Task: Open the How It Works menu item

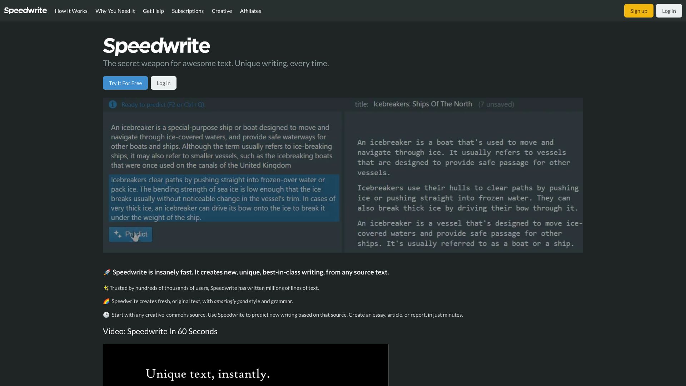Action: pyautogui.click(x=71, y=10)
